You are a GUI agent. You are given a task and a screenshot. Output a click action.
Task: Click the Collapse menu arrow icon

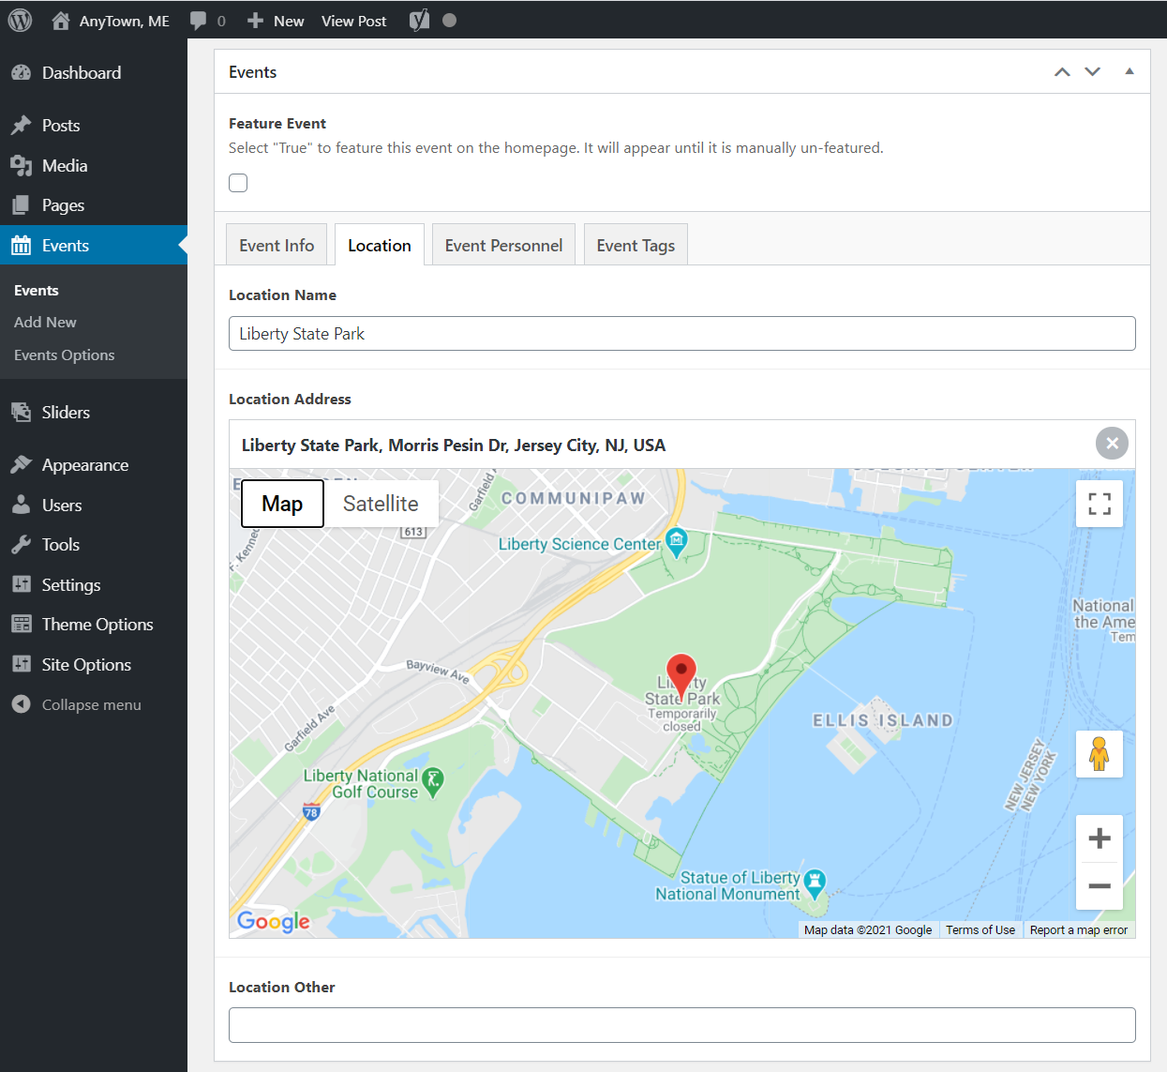click(21, 704)
